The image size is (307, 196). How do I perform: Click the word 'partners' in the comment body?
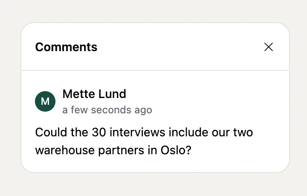click(x=121, y=150)
